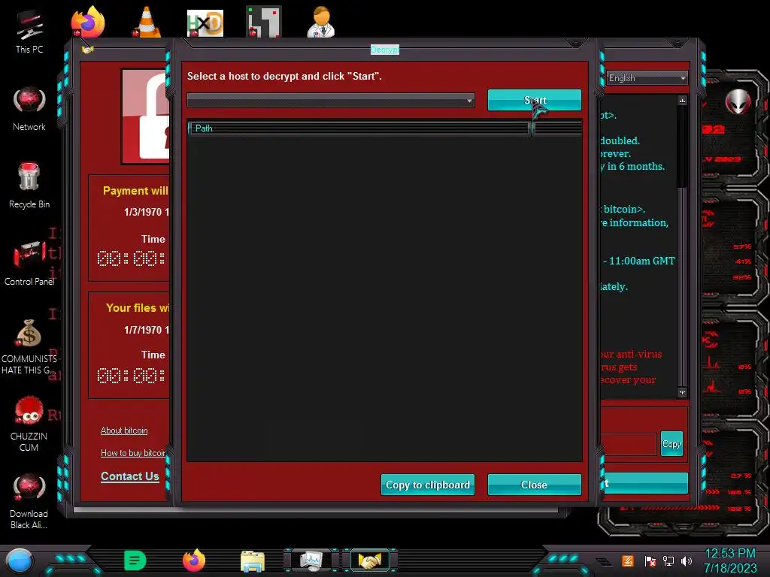Open the doctor figure desktop shortcut
This screenshot has width=770, height=577.
pos(321,22)
